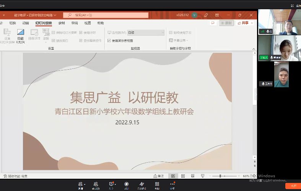Click the Rehearse Timings (排练计时) icon
The width and height of the screenshot is (301, 191).
coord(34,33)
